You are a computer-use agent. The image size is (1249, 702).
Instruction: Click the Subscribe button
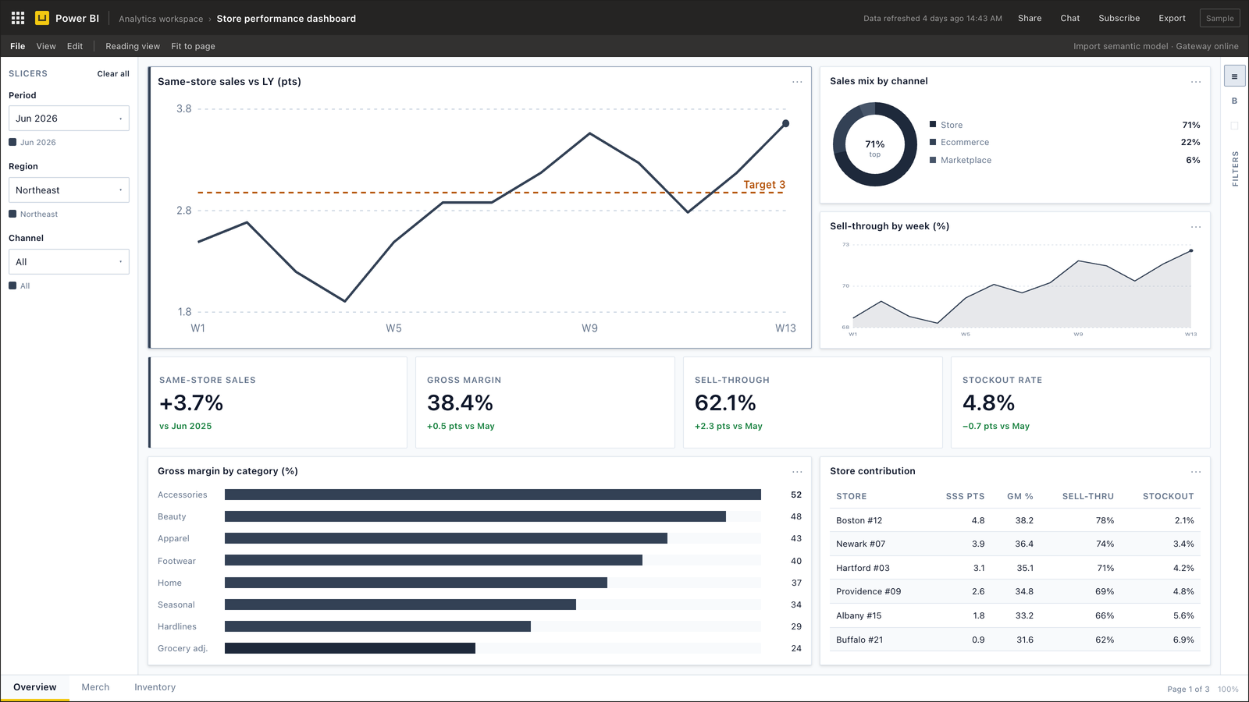click(x=1119, y=18)
